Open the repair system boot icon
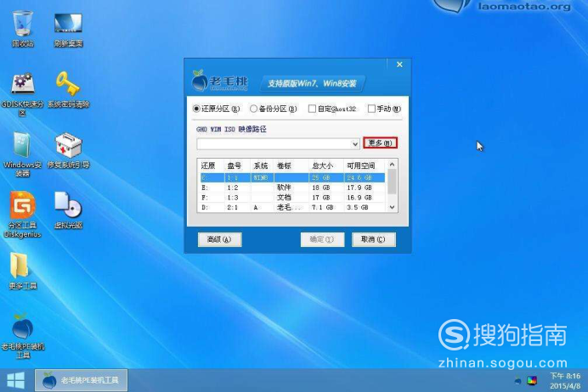588x392 pixels. [x=68, y=150]
